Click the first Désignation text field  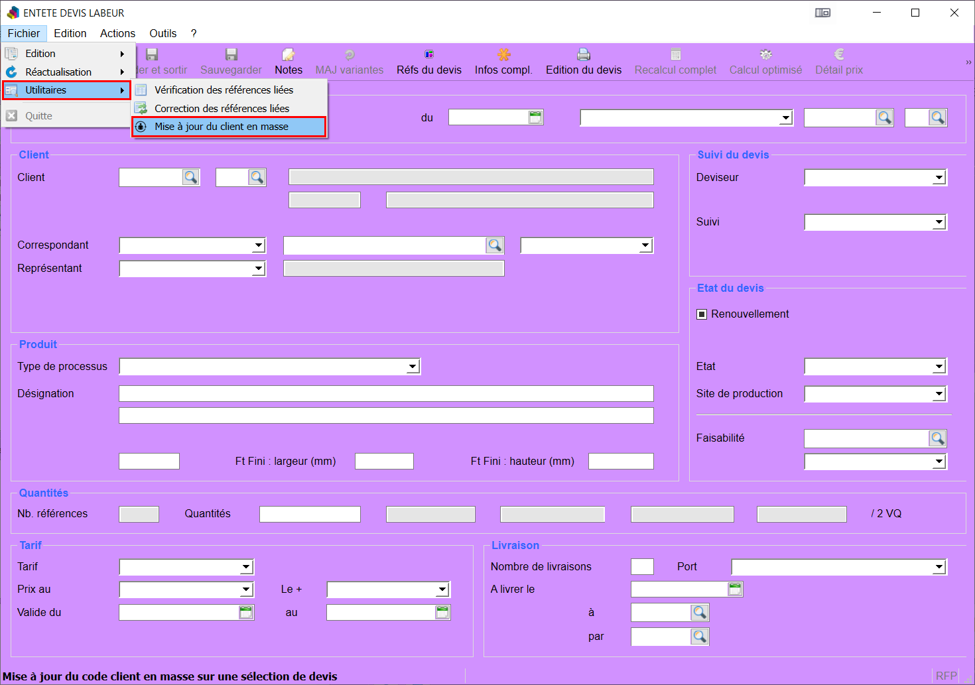[x=386, y=394]
